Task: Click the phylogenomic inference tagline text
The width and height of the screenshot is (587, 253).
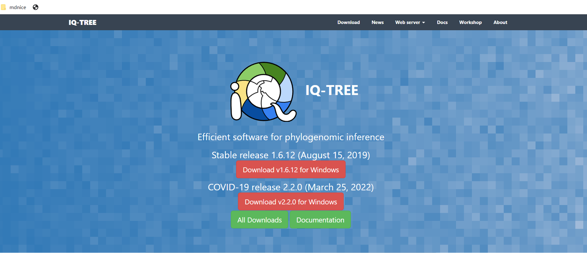Action: (291, 137)
